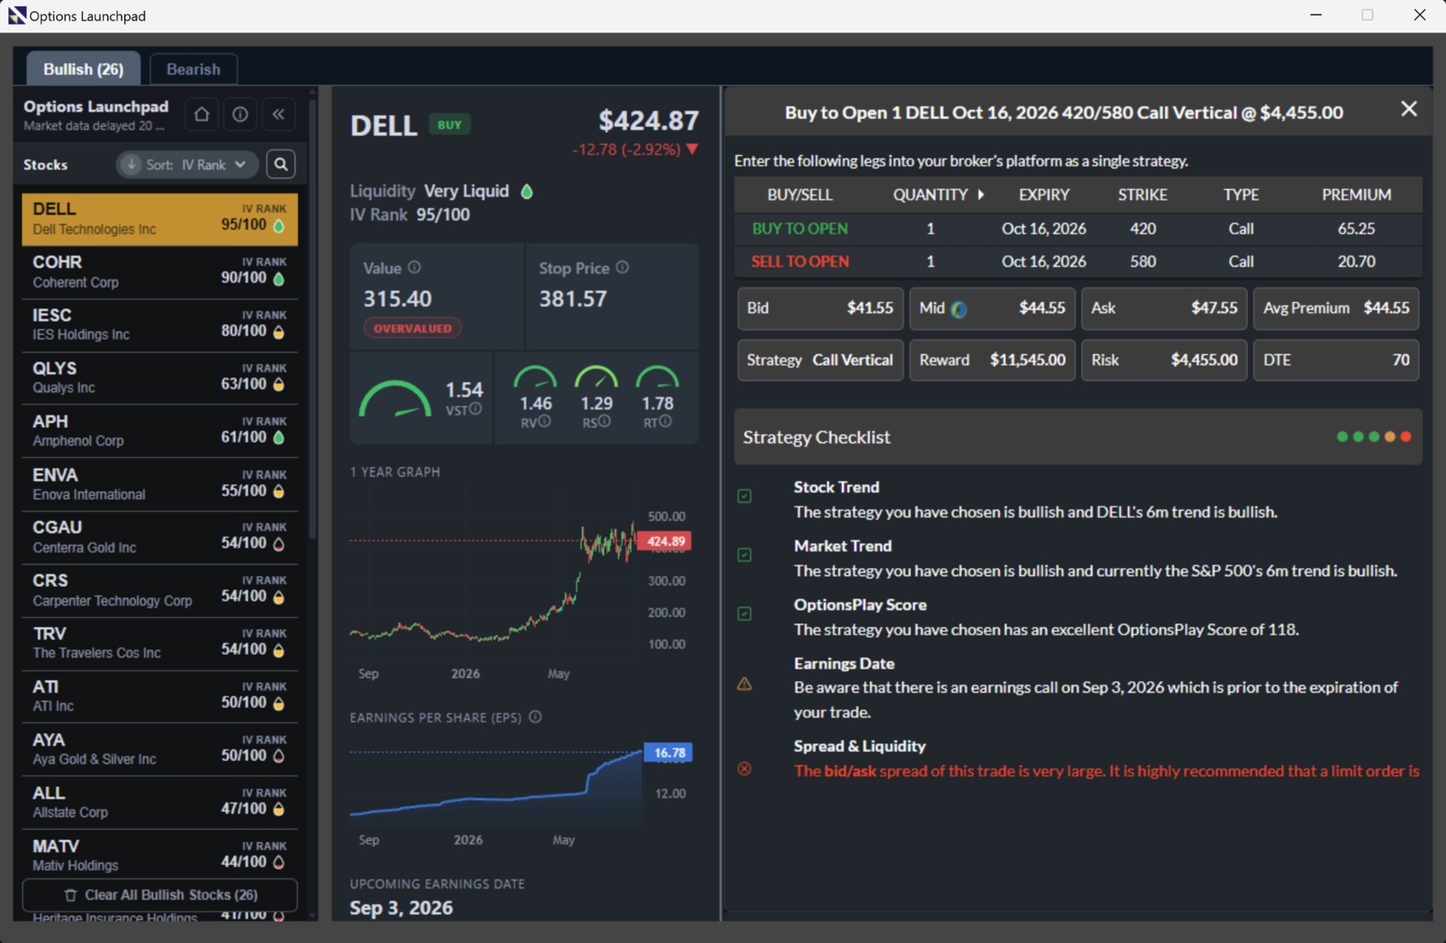The image size is (1446, 943).
Task: Click Clear All Bullish Stocks (26) button
Action: tap(160, 894)
